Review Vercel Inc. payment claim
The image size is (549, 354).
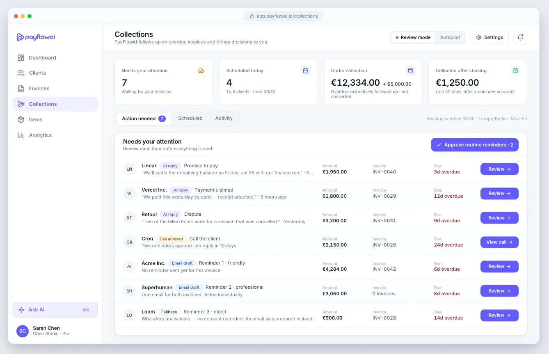499,193
